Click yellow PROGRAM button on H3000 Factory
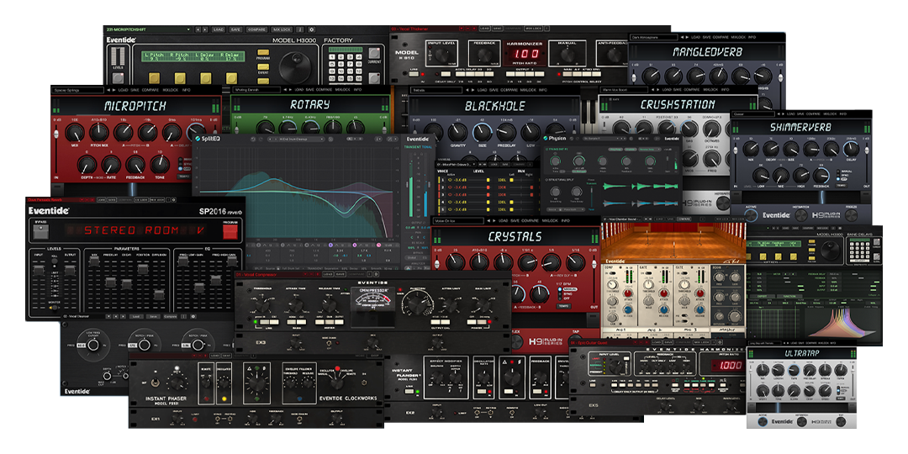Screen dimensions: 908x454 [x=263, y=52]
